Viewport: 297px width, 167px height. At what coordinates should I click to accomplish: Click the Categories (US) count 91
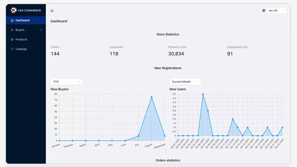[x=230, y=54]
